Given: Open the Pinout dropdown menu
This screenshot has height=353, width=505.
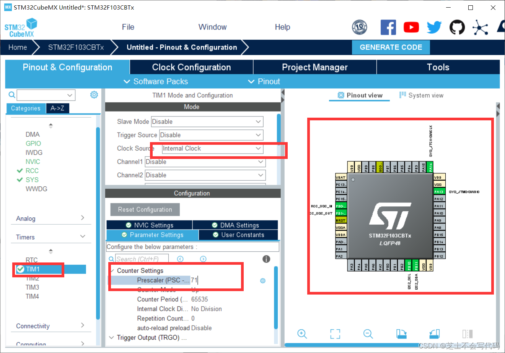Looking at the screenshot, I should [x=264, y=81].
